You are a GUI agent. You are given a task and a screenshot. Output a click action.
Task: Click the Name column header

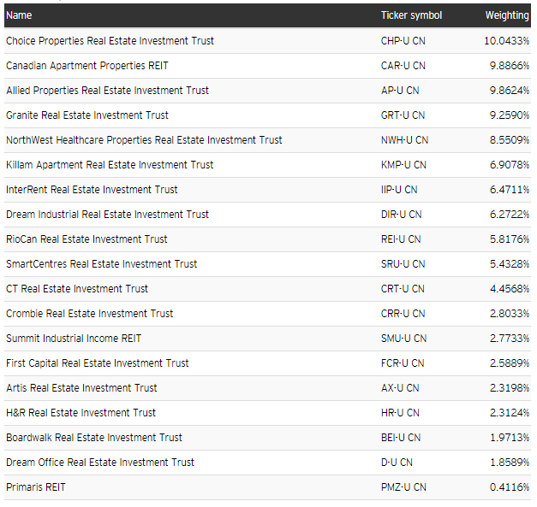19,15
